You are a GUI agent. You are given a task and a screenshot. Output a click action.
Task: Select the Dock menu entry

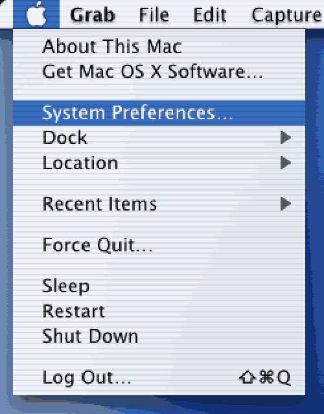coord(159,137)
